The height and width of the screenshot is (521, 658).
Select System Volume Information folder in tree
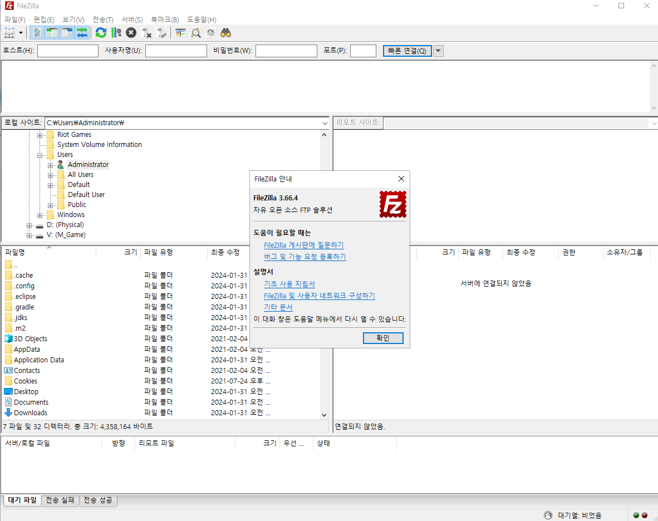click(x=100, y=144)
